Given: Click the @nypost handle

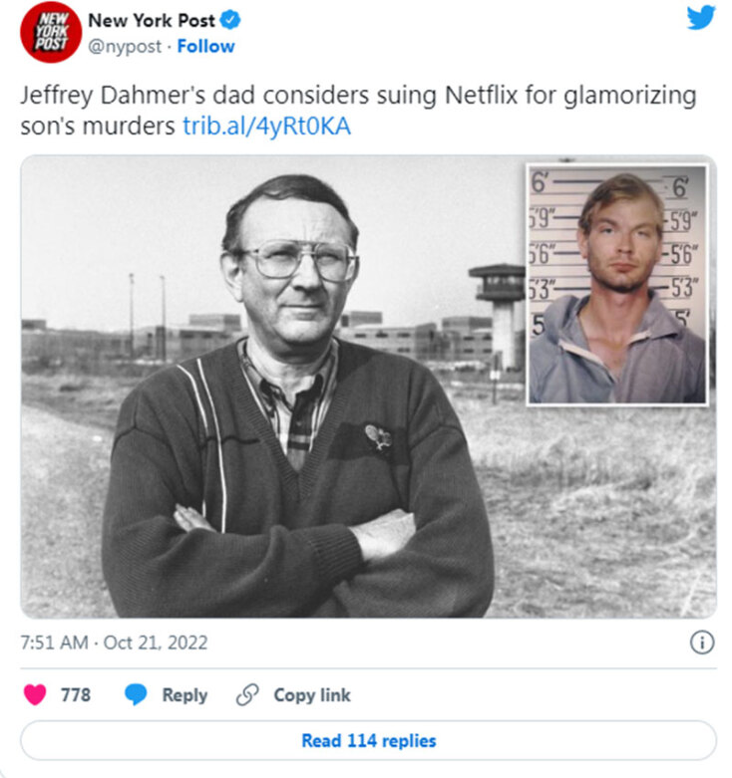Looking at the screenshot, I should coord(125,47).
